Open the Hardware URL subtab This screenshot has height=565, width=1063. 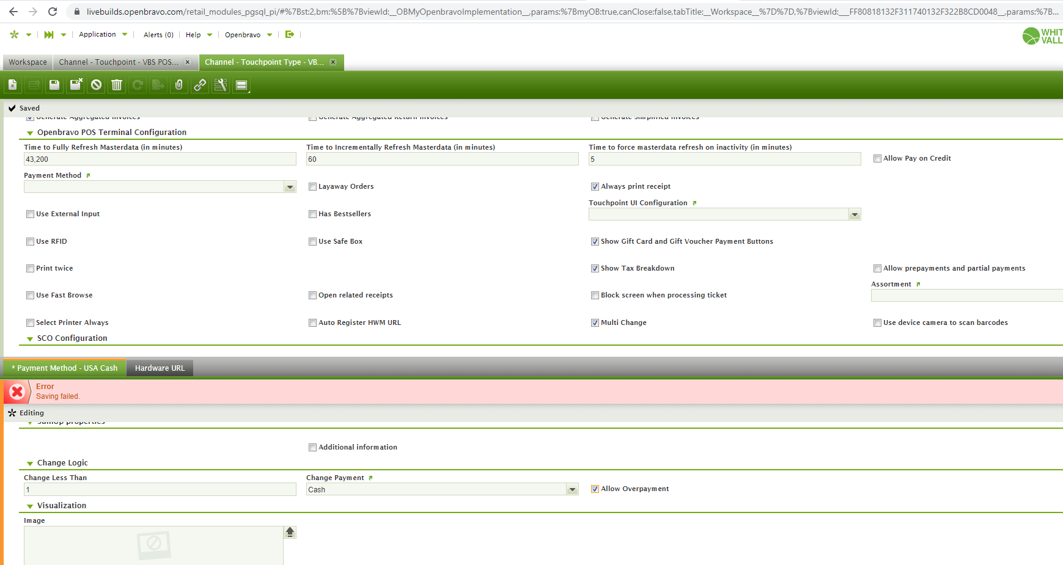pos(160,368)
